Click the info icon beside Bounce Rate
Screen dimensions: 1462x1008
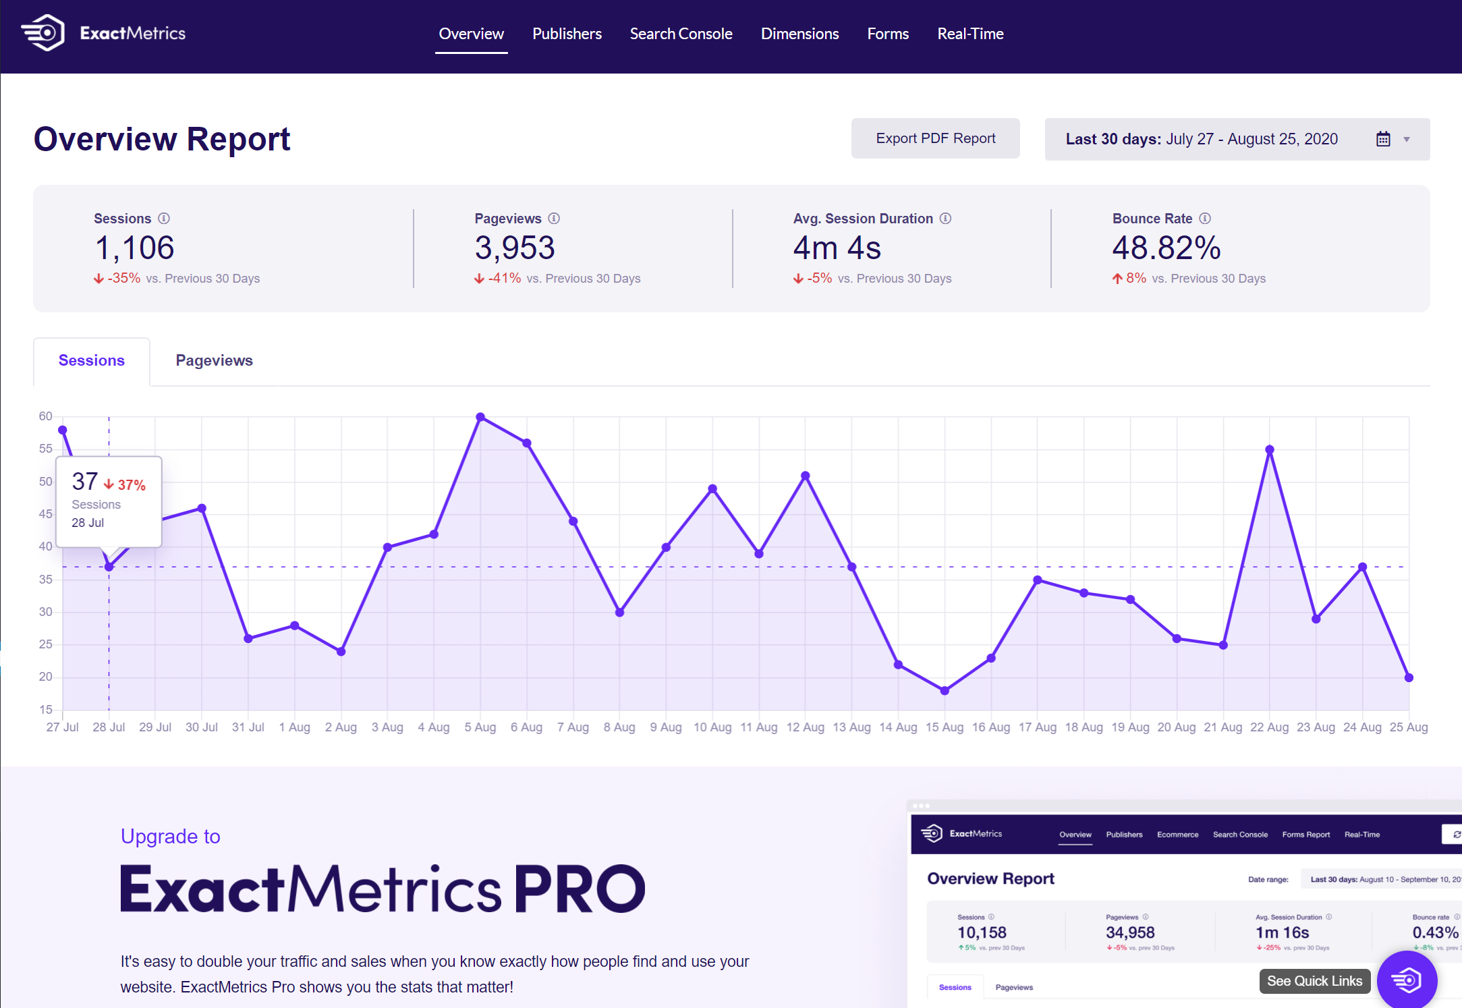1205,219
